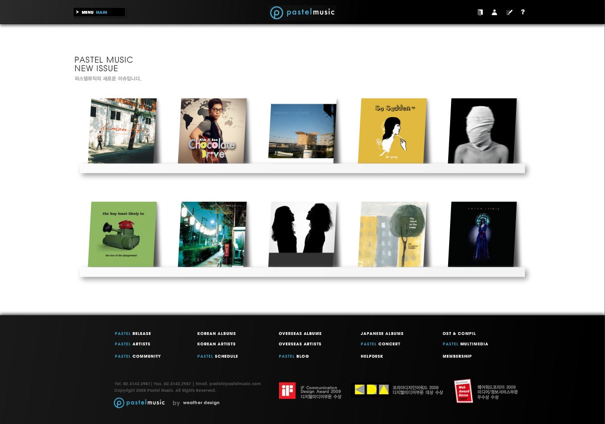Click the red iF Design Award badge
This screenshot has height=424, width=605.
coord(287,391)
